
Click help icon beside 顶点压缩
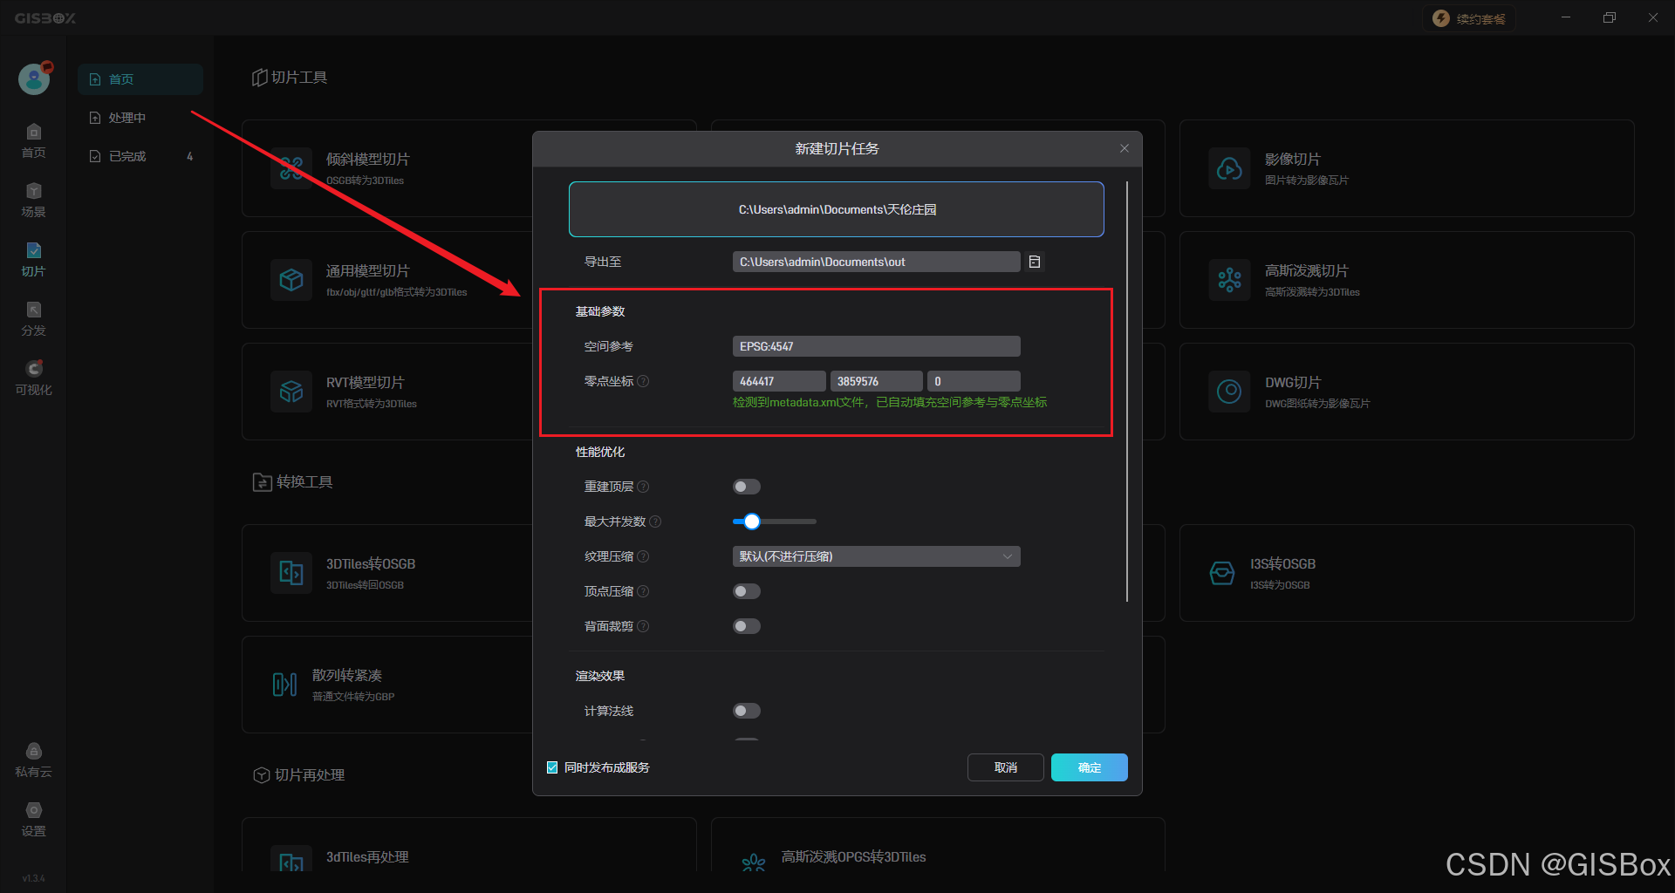[643, 591]
